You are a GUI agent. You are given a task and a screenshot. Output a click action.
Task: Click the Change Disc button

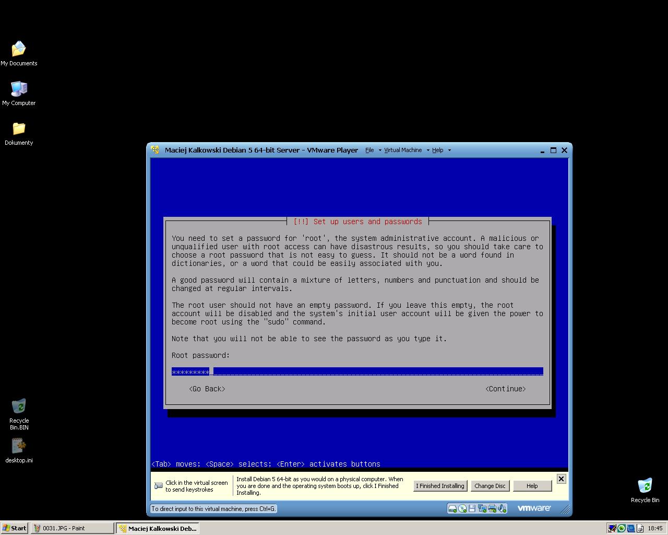coord(490,486)
